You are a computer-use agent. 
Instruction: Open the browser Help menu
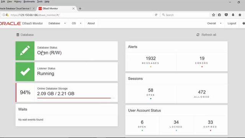pos(47,2)
